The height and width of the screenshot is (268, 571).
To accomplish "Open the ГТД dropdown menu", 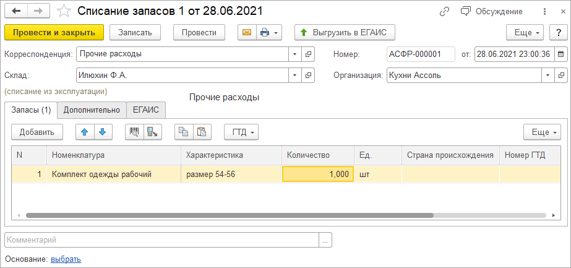I will coord(241,132).
